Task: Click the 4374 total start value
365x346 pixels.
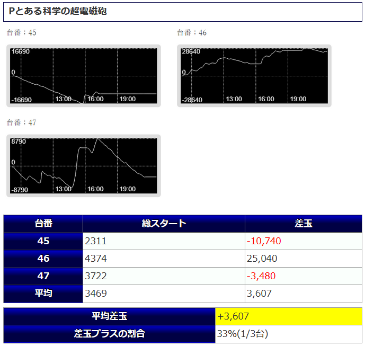Action: click(96, 259)
